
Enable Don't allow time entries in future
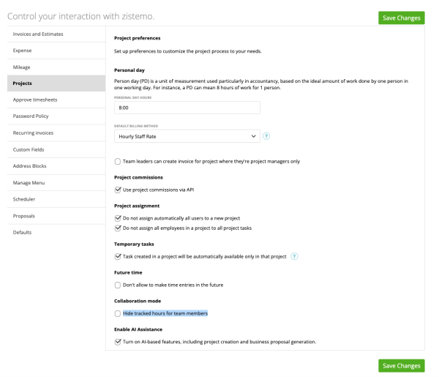pyautogui.click(x=118, y=285)
